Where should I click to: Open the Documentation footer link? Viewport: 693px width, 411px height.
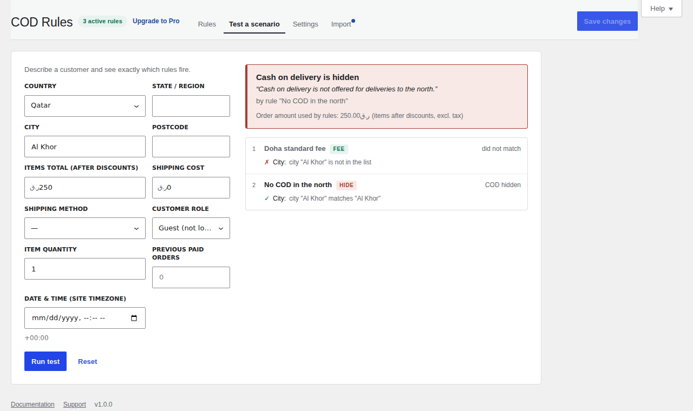click(x=32, y=405)
